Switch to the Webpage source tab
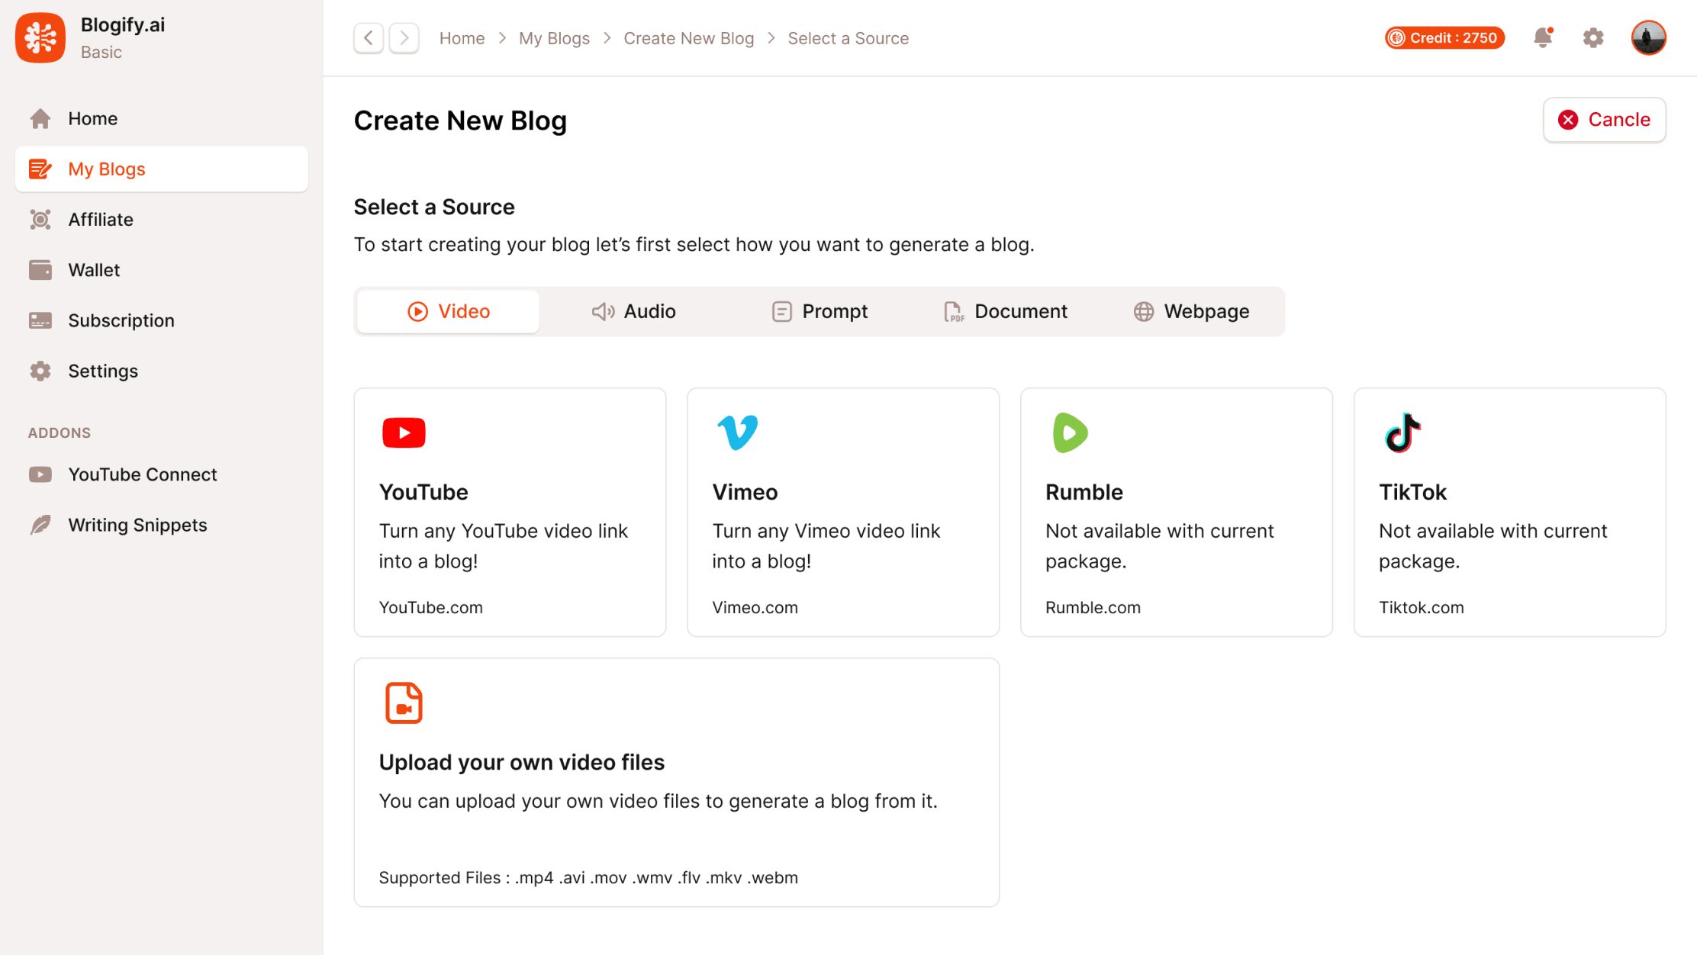 [x=1190, y=311]
